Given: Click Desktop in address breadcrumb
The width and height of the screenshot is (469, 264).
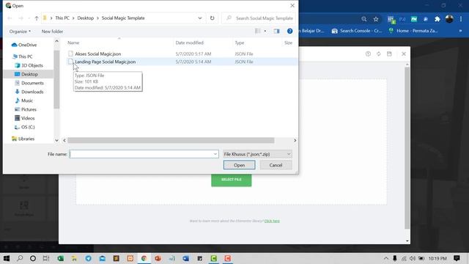Looking at the screenshot, I should (86, 18).
